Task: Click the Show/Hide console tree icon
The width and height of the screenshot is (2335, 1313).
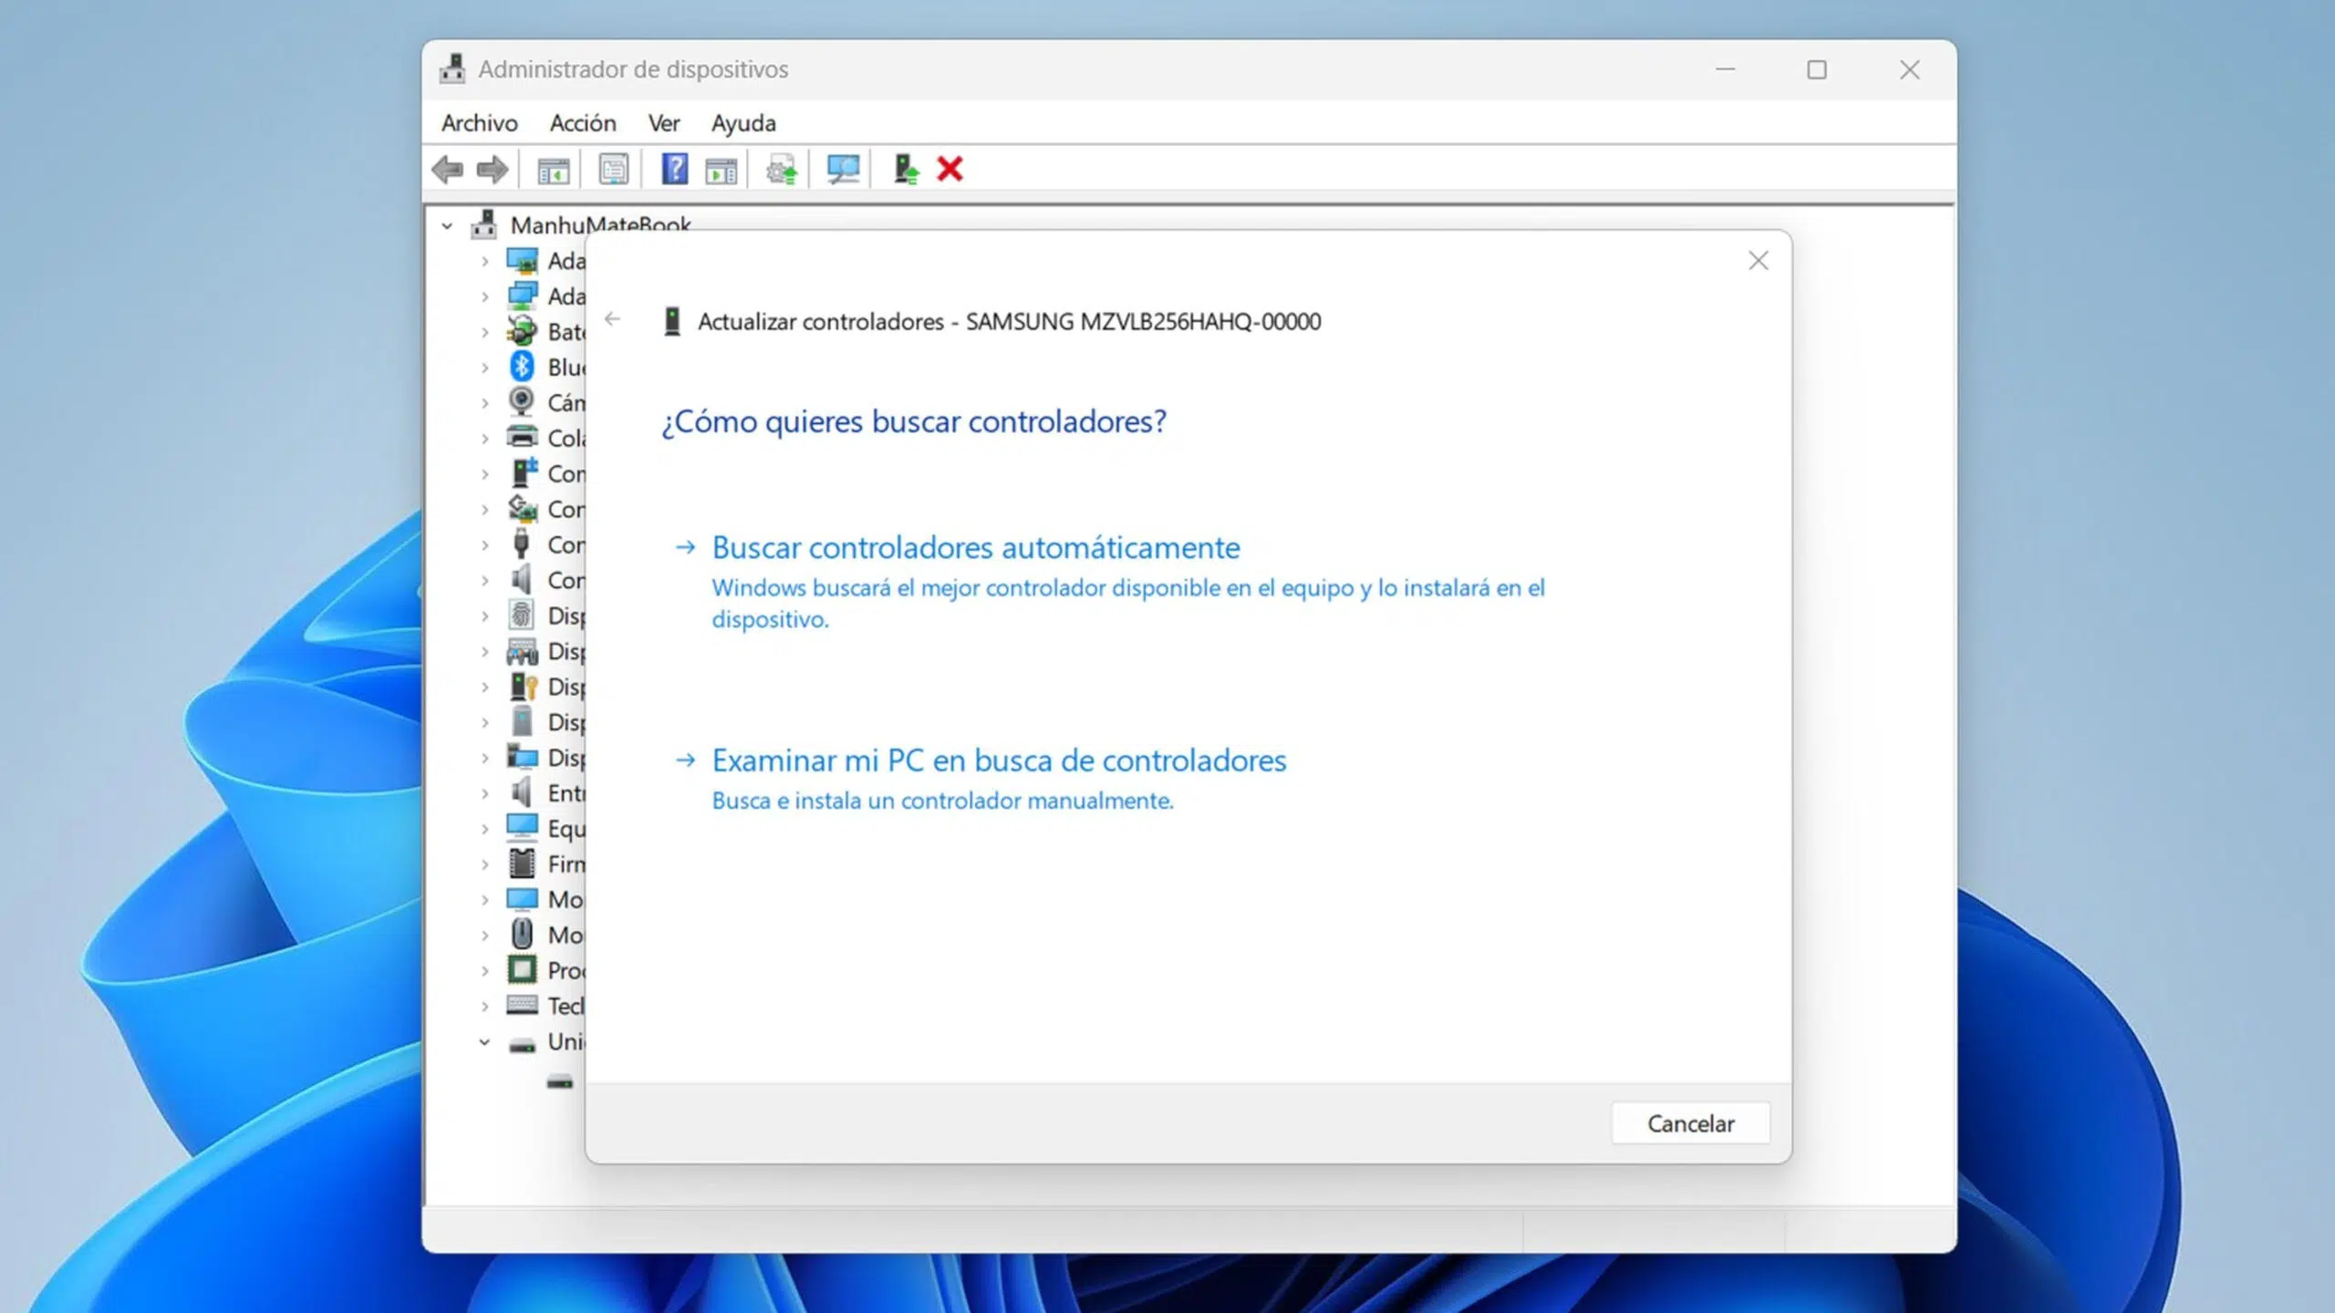Action: (x=553, y=170)
